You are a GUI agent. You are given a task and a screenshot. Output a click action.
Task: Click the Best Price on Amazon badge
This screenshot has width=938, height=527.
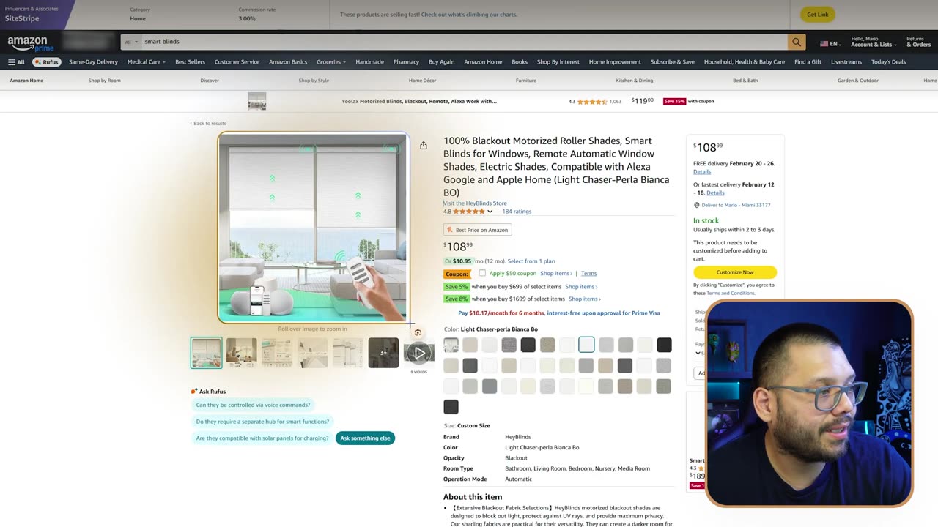pos(478,230)
